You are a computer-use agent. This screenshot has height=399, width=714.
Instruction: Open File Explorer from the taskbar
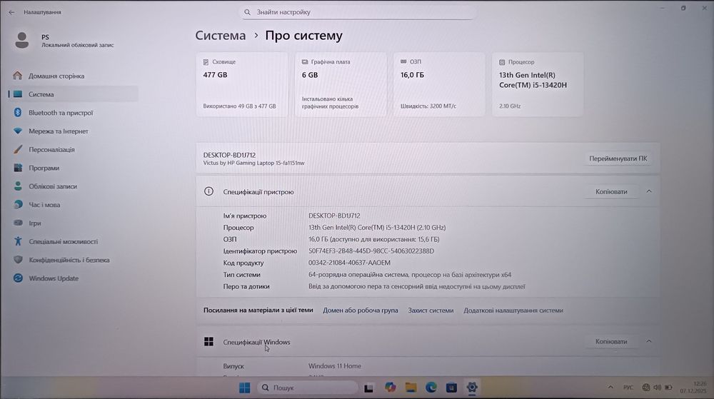411,388
